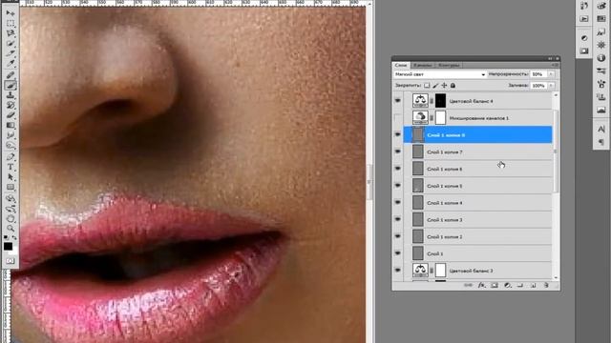This screenshot has height=343, width=611.
Task: Select the Lasso tool
Action: [11, 34]
